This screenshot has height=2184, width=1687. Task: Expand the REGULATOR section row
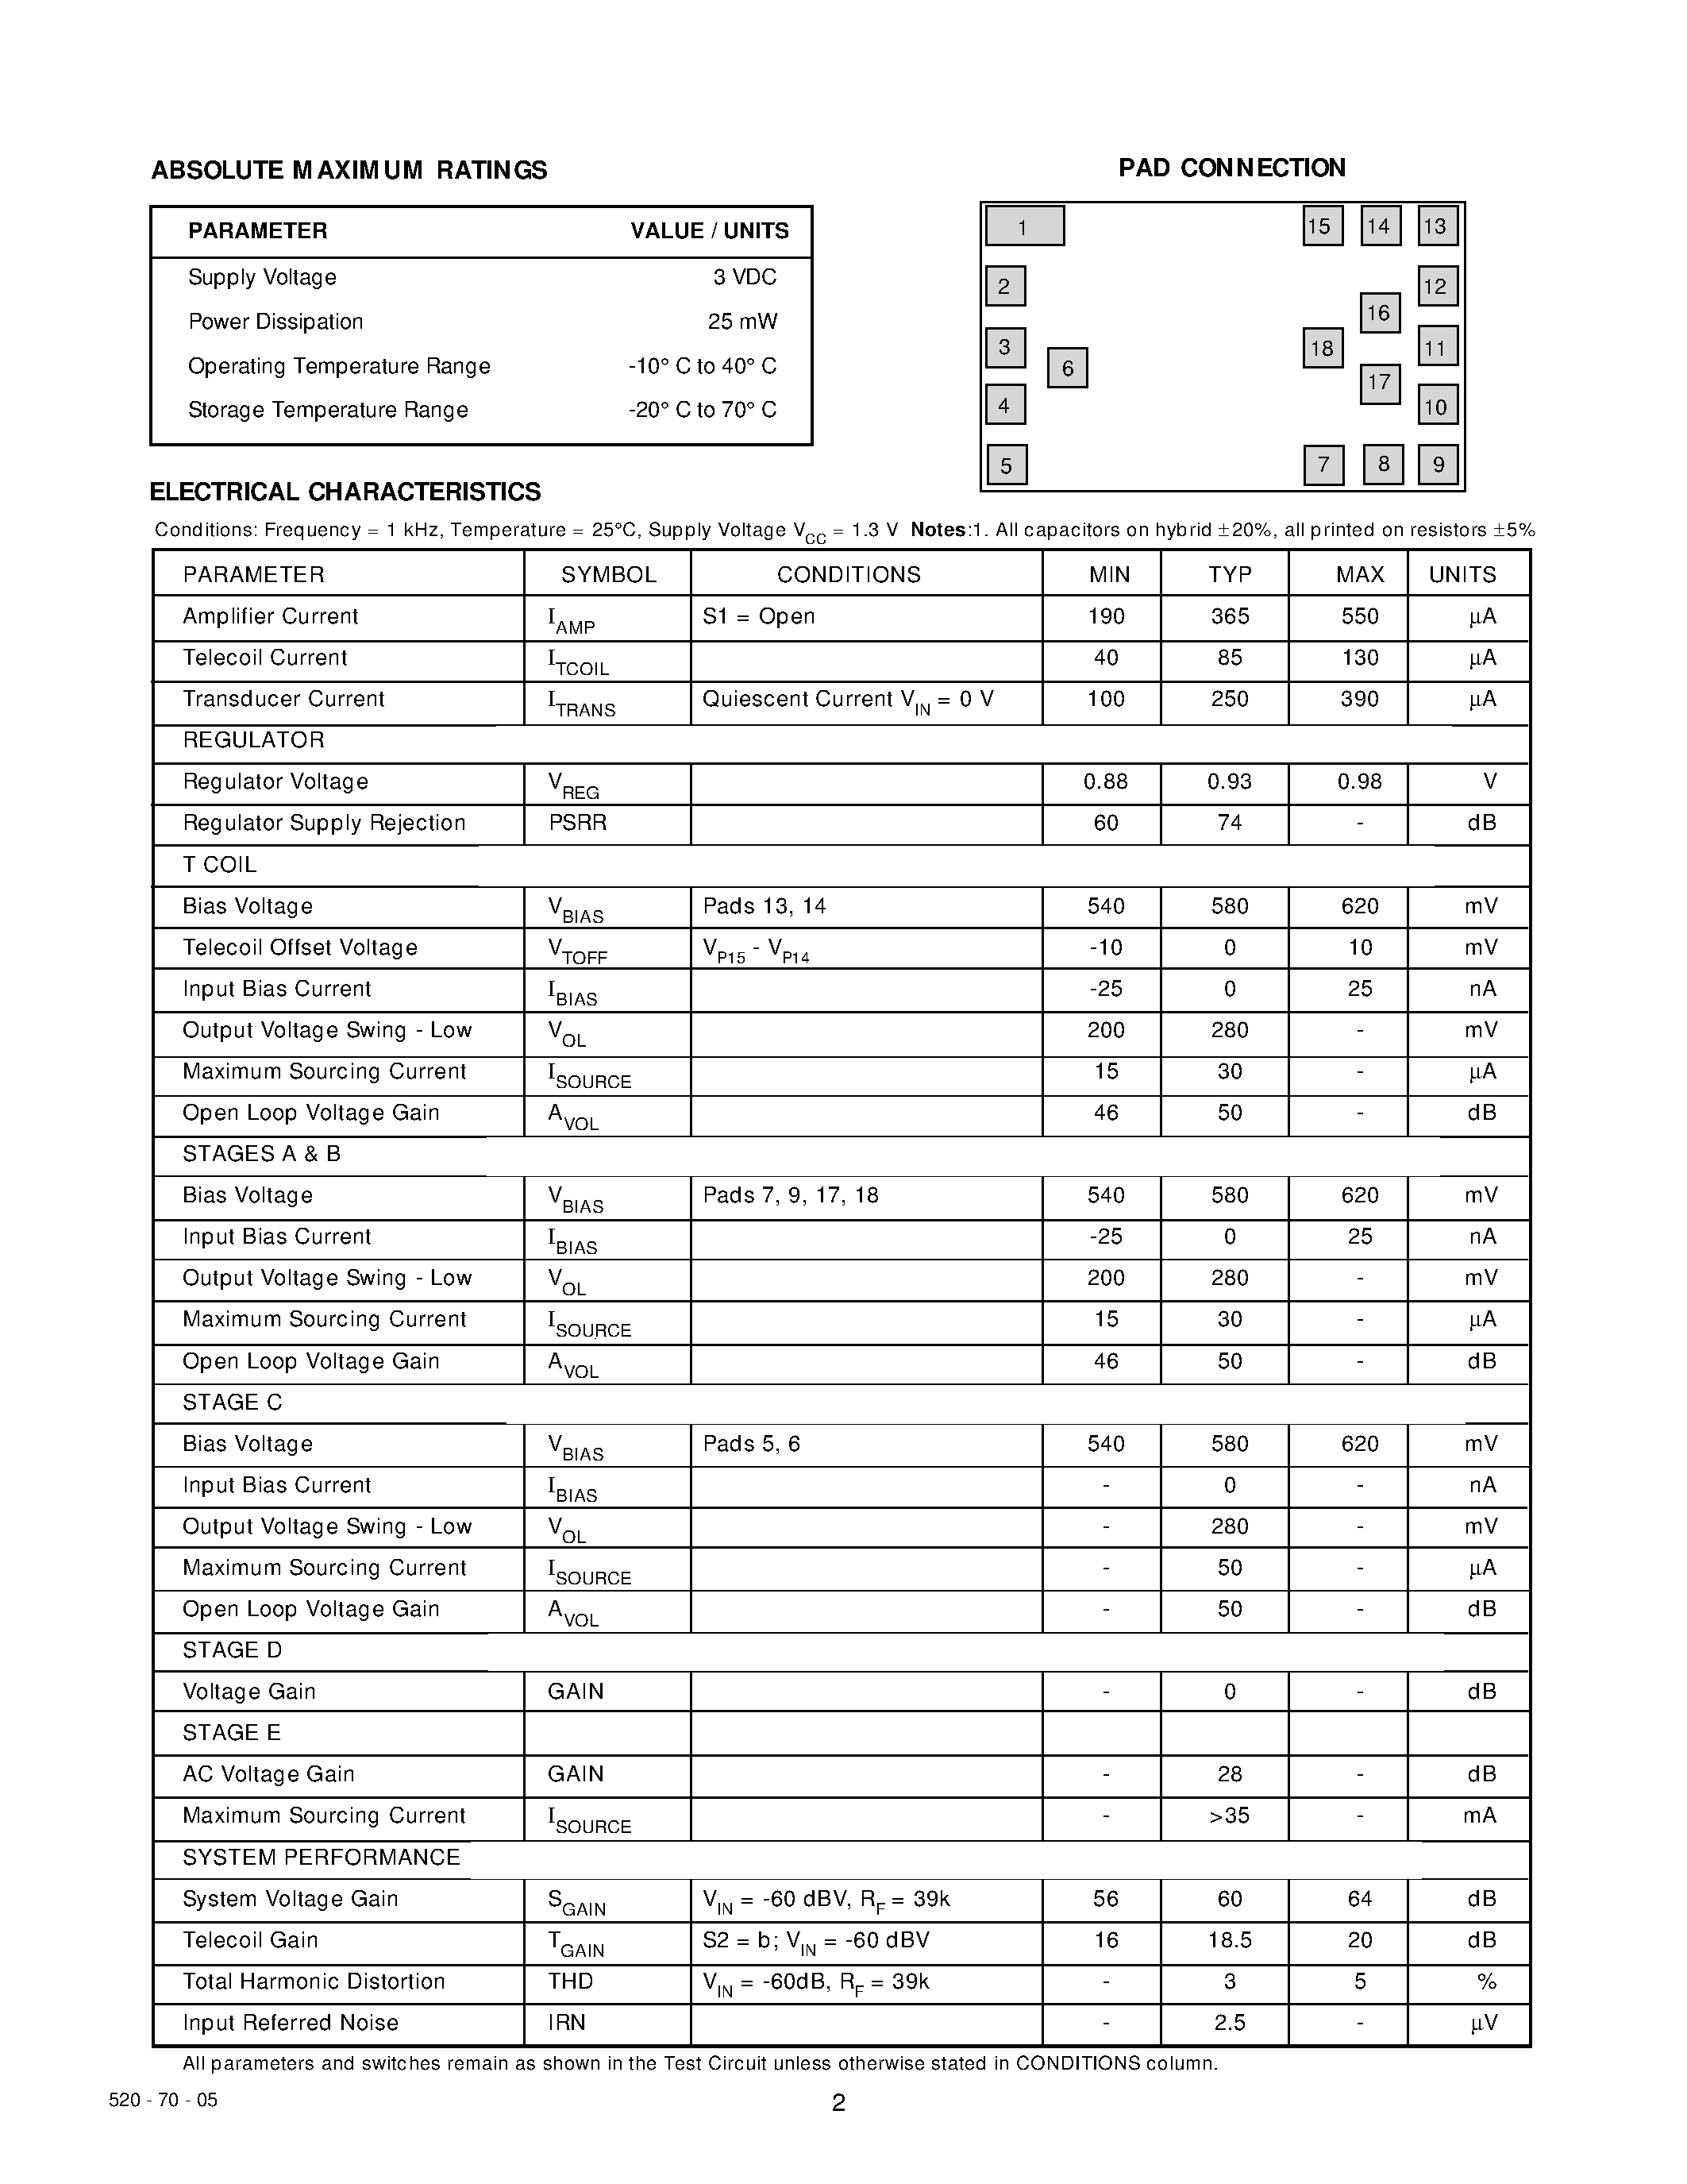[268, 741]
